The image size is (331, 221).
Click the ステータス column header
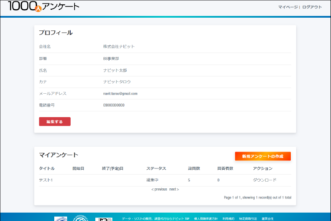(x=156, y=168)
